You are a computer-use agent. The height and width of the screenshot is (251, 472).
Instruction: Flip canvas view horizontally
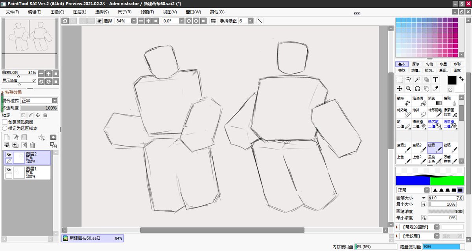[213, 21]
